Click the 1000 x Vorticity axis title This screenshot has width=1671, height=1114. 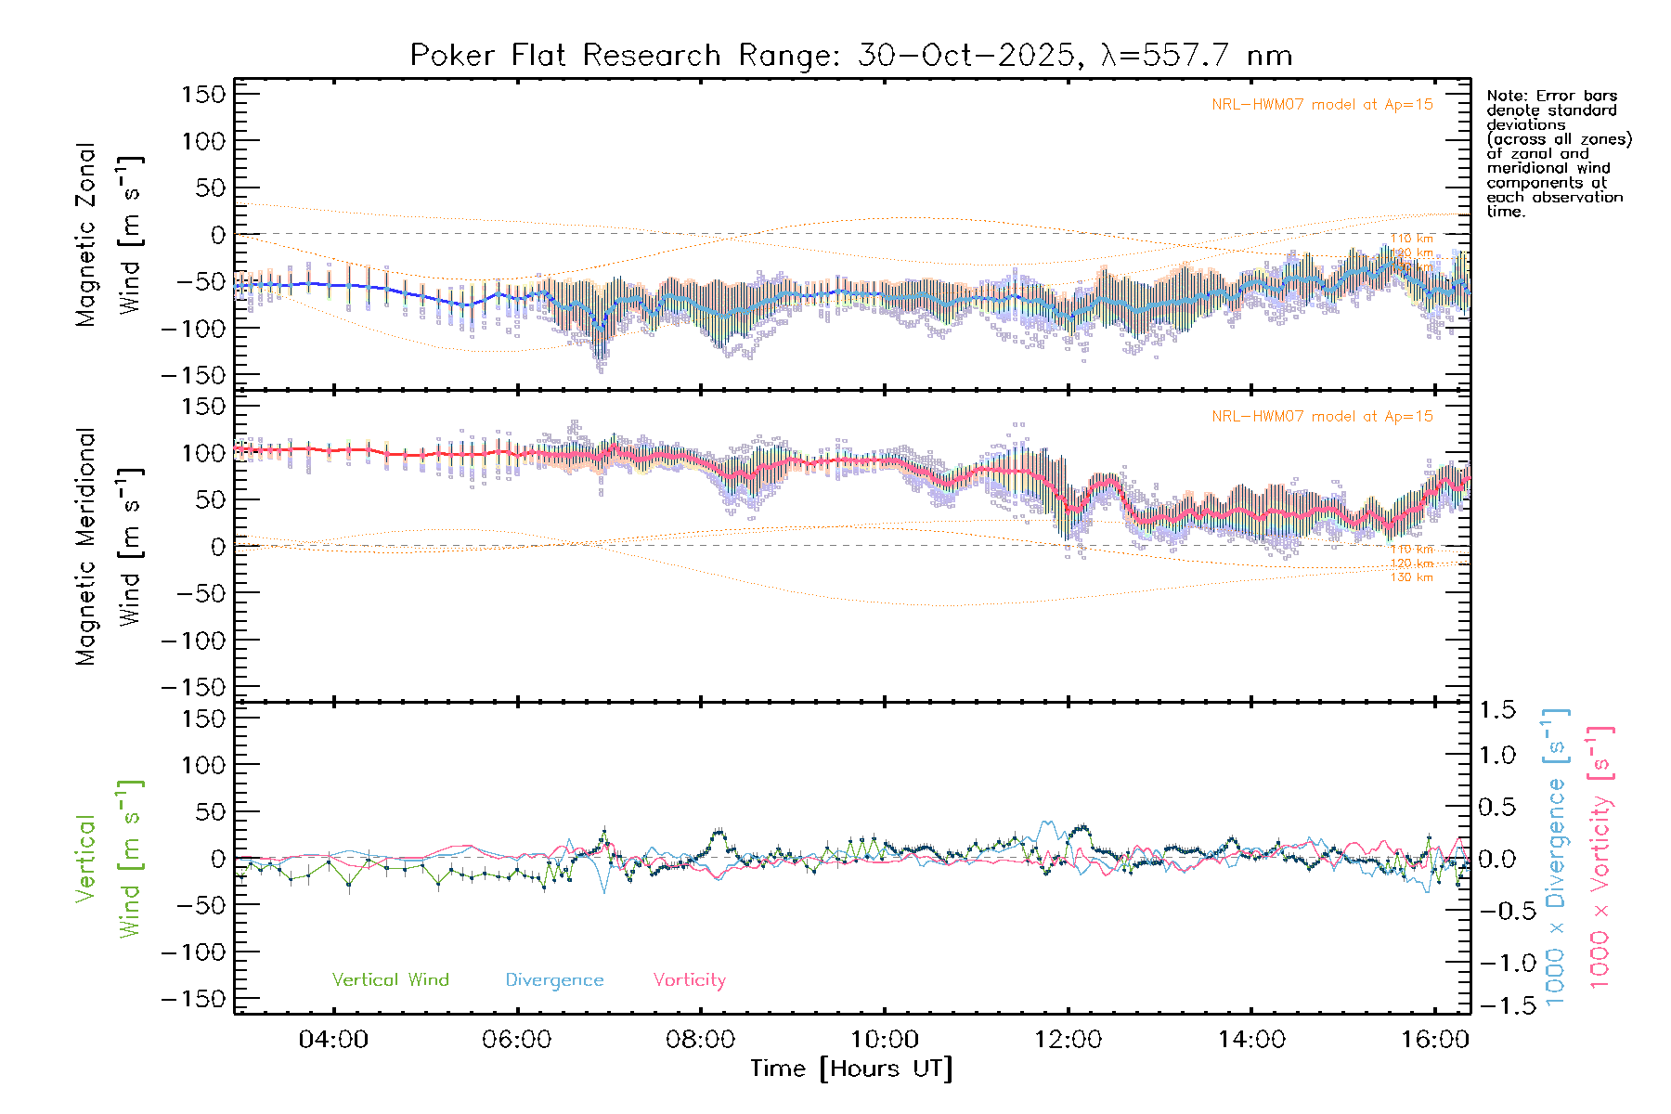(1600, 859)
